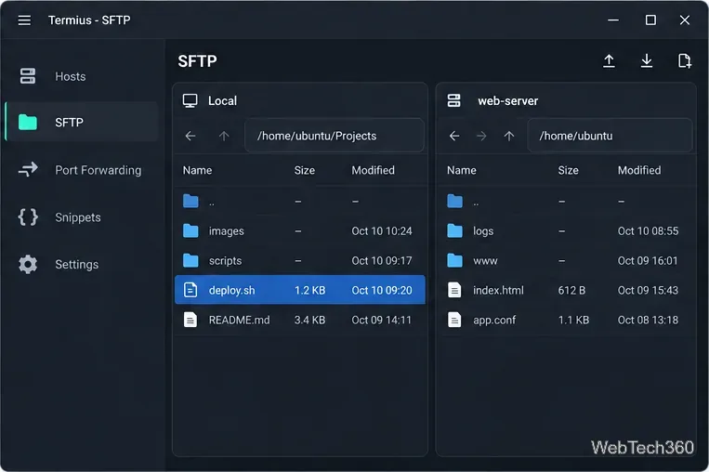Click the web-server host icon
709x472 pixels.
tap(453, 100)
